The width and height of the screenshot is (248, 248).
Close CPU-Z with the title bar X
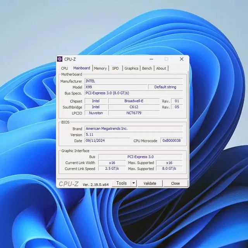[182, 59]
